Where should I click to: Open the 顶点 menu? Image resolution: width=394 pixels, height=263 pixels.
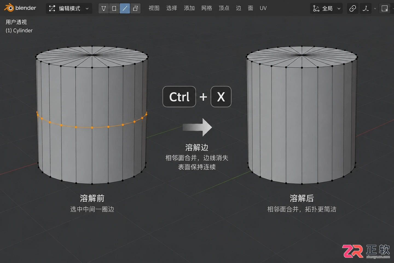224,8
